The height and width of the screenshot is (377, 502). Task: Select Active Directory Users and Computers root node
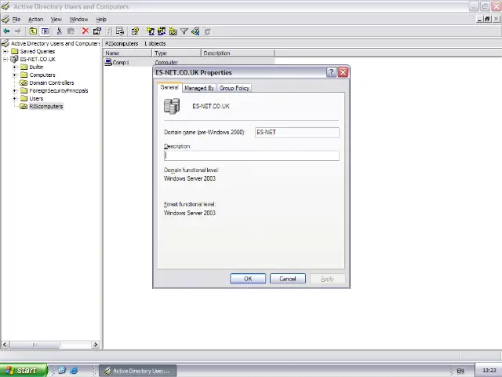coord(55,43)
